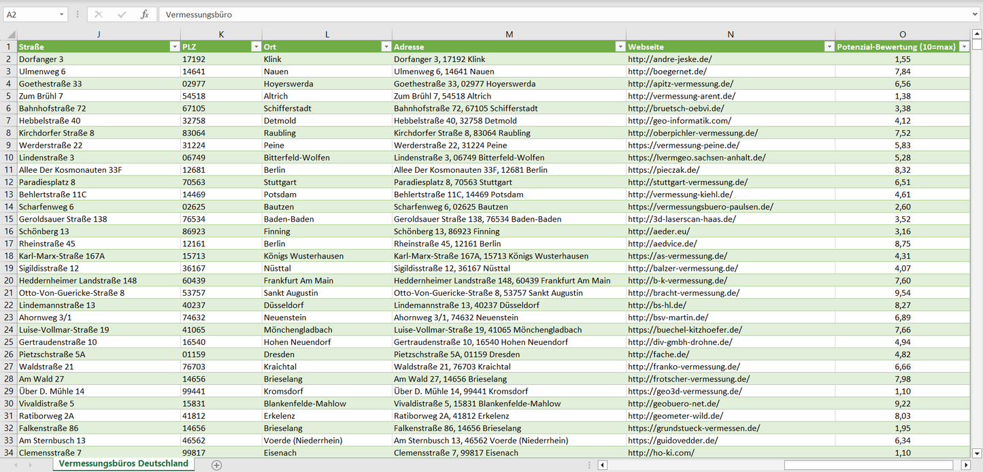The height and width of the screenshot is (472, 983).
Task: Open the PLZ column filter dropdown
Action: coord(256,47)
